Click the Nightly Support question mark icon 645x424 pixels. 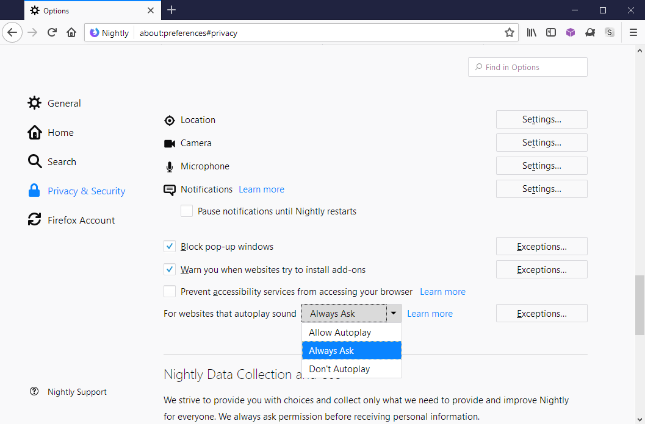[x=34, y=391]
